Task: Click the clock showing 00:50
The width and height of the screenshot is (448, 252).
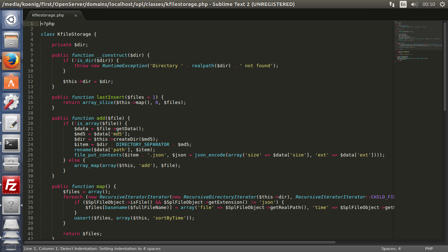Action: coord(429,4)
